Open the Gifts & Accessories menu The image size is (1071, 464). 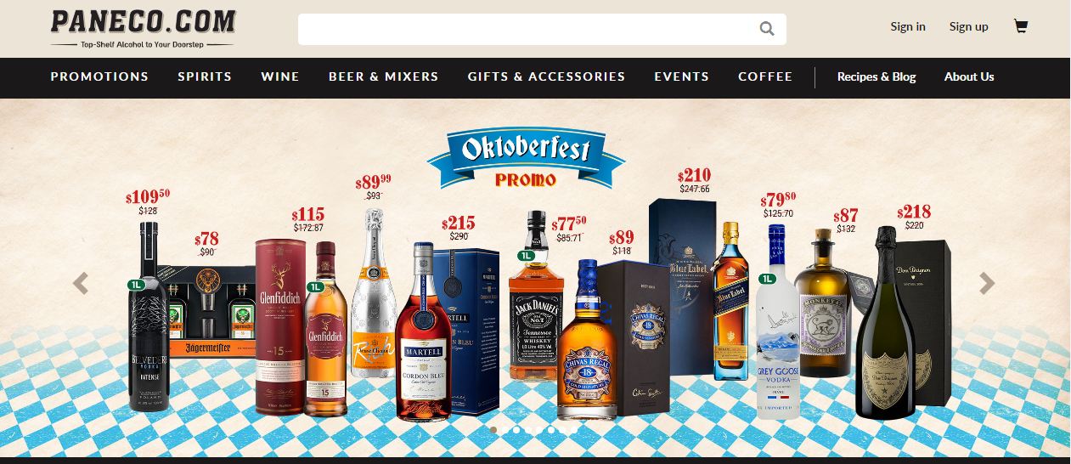pos(546,76)
